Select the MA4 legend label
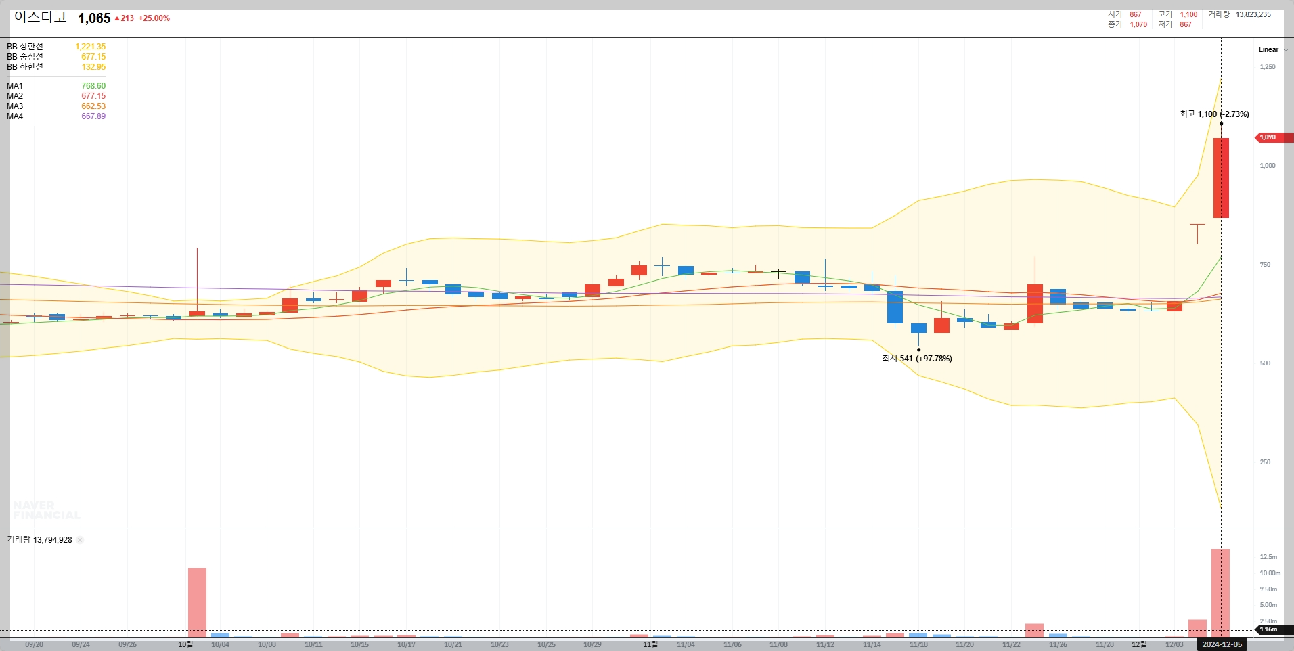The height and width of the screenshot is (651, 1294). coord(15,116)
